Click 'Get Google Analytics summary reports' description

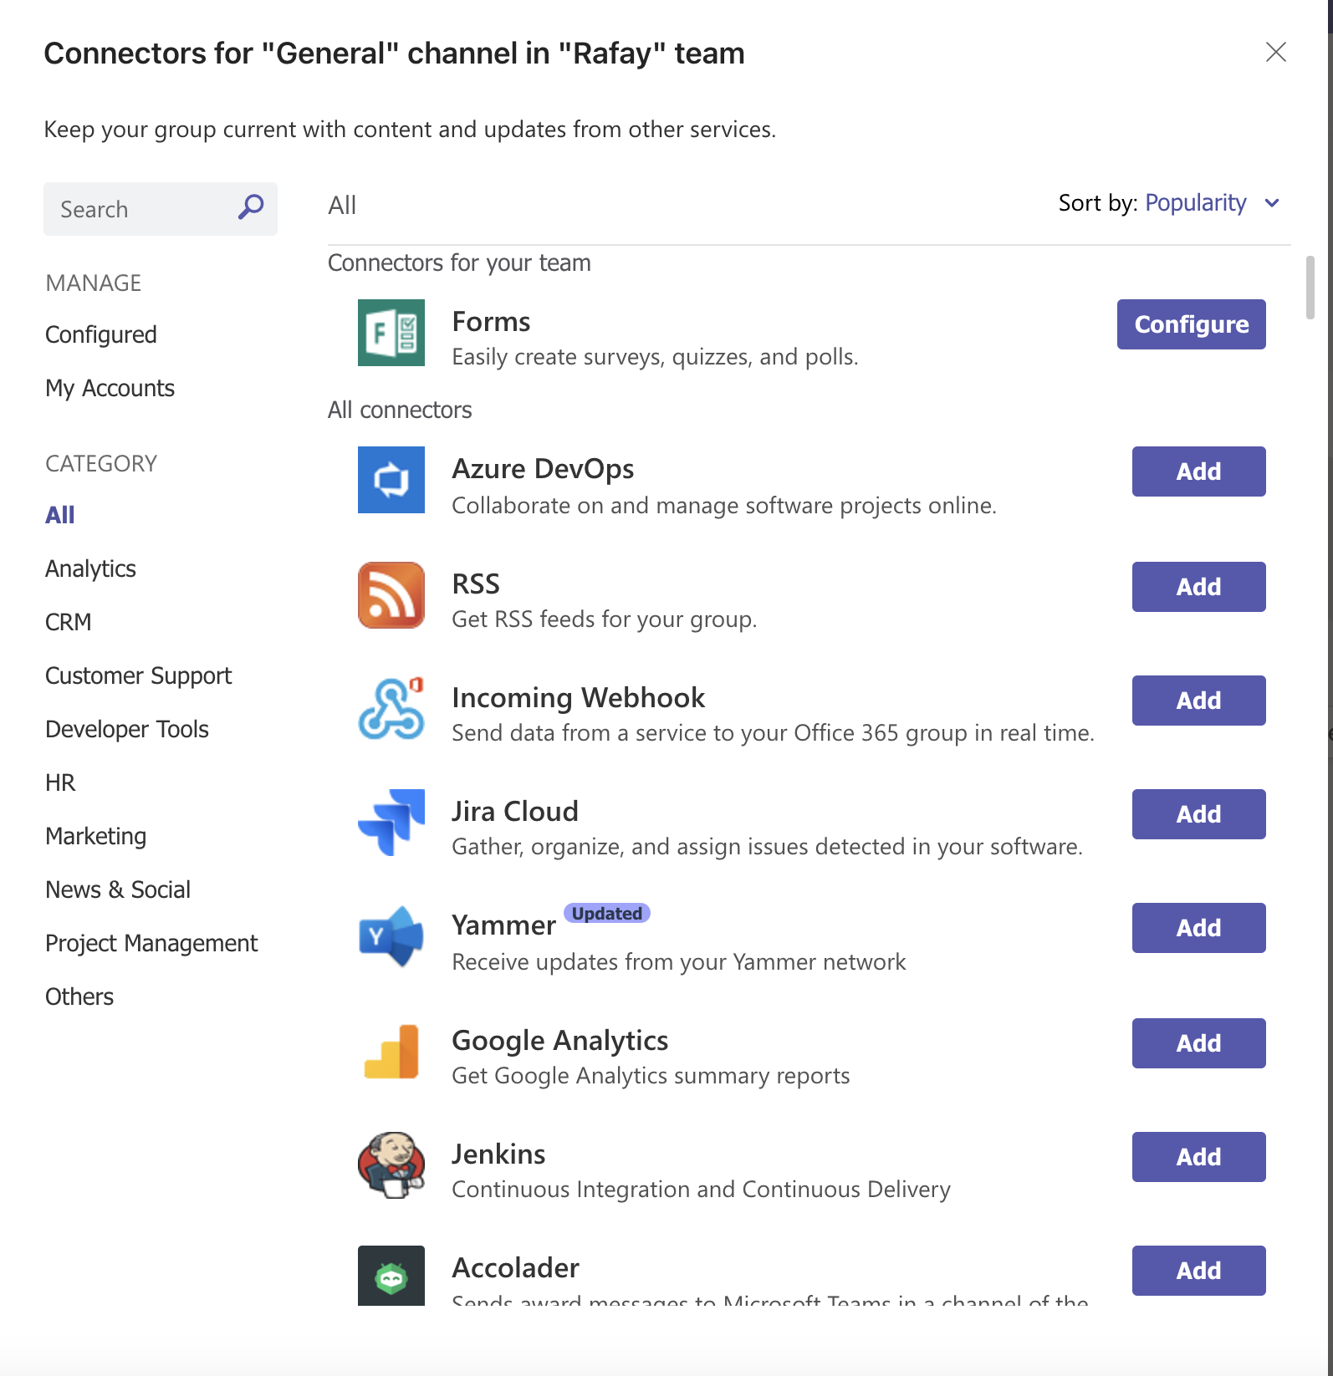point(651,1076)
